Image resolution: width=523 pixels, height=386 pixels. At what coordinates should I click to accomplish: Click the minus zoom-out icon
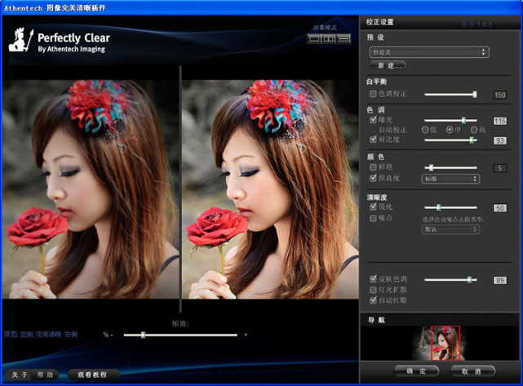click(112, 335)
